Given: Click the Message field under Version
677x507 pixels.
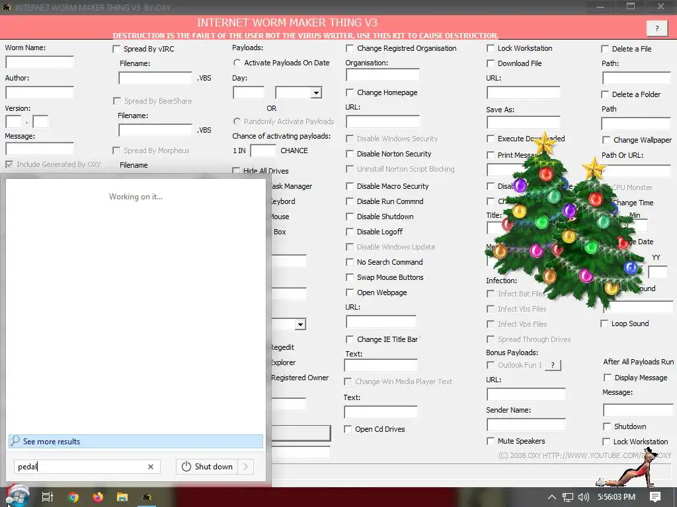Looking at the screenshot, I should click(x=40, y=149).
